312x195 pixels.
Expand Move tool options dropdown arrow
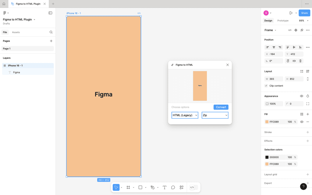[121, 187]
